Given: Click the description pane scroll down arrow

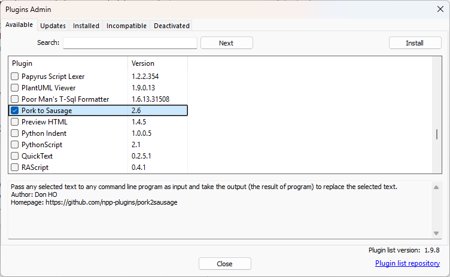Looking at the screenshot, I should point(436,233).
